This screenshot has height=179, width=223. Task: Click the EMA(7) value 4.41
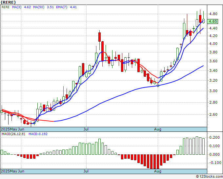pyautogui.click(x=73, y=7)
